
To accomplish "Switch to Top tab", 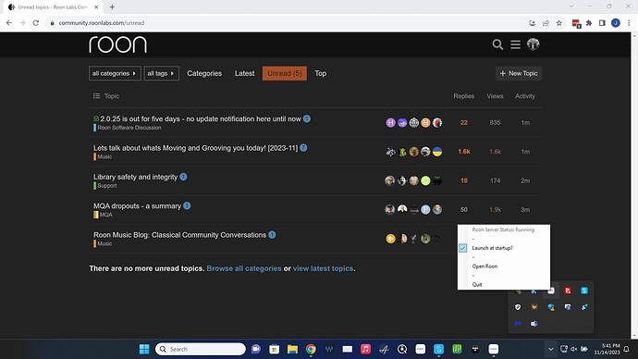I will tap(320, 73).
